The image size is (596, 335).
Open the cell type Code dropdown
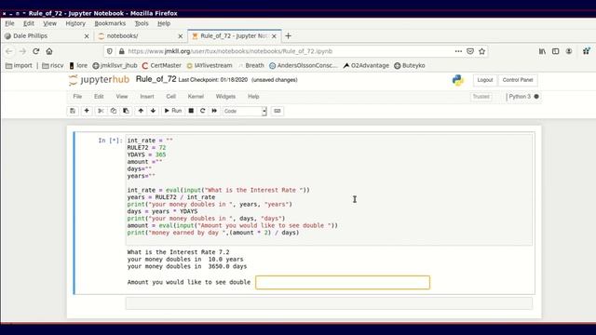point(244,111)
